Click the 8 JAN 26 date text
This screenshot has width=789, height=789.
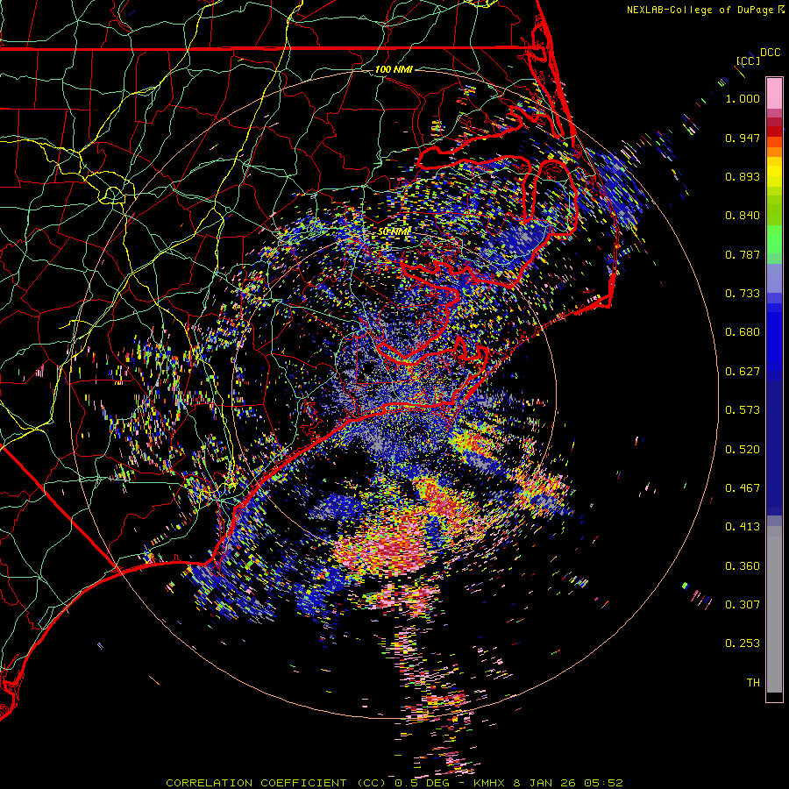pyautogui.click(x=545, y=783)
